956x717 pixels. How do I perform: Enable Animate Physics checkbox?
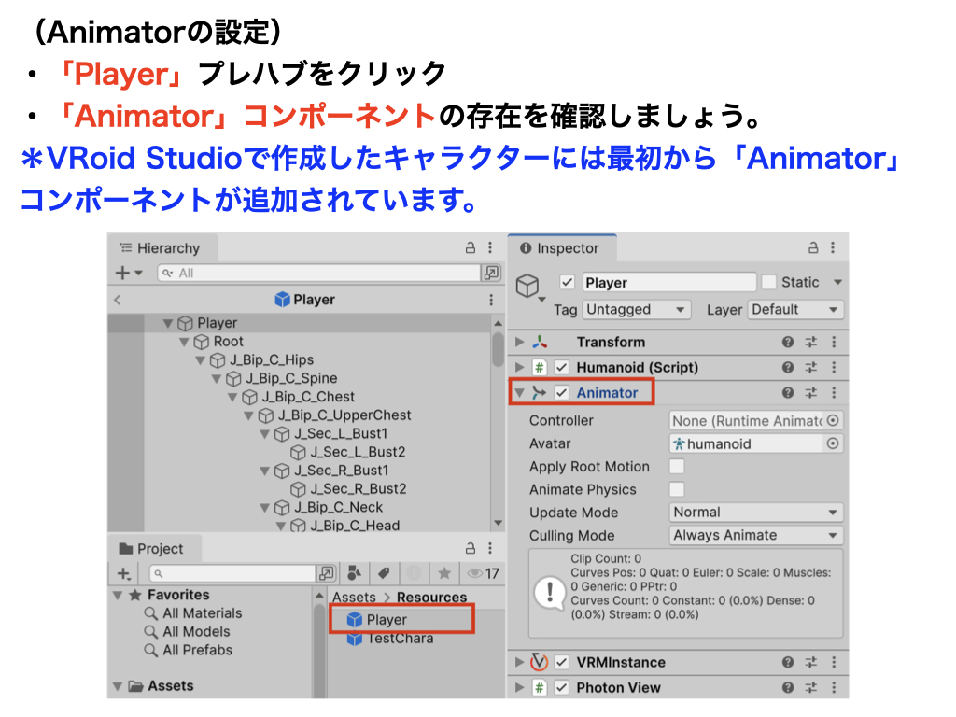pyautogui.click(x=677, y=489)
